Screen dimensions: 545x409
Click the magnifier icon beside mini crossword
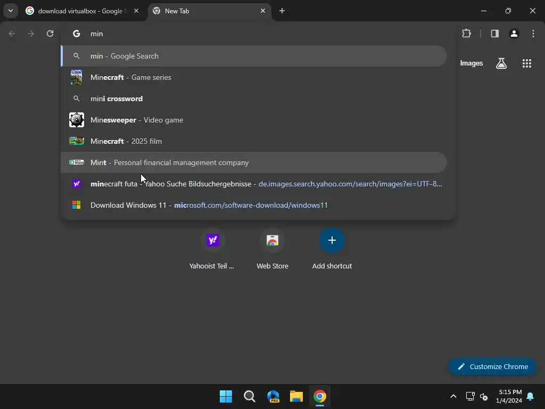click(x=77, y=99)
